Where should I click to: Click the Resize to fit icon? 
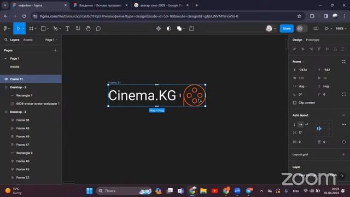[344, 62]
